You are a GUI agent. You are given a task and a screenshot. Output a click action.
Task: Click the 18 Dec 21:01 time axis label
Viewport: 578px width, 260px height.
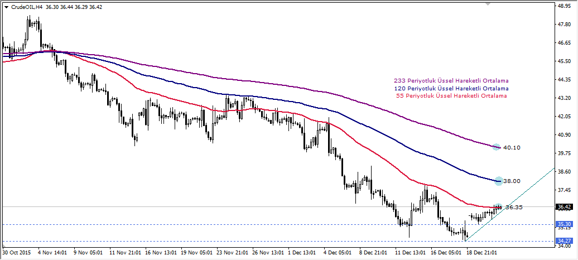tap(483, 252)
